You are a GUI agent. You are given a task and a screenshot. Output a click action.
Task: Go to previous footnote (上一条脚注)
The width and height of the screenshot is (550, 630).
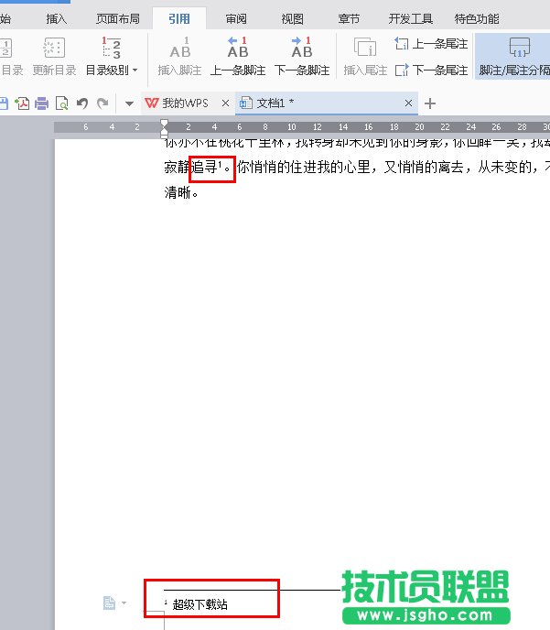tap(238, 56)
